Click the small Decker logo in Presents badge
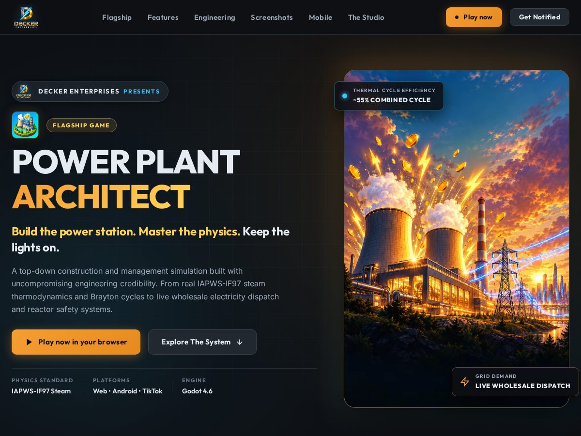Image resolution: width=581 pixels, height=436 pixels. (x=24, y=91)
